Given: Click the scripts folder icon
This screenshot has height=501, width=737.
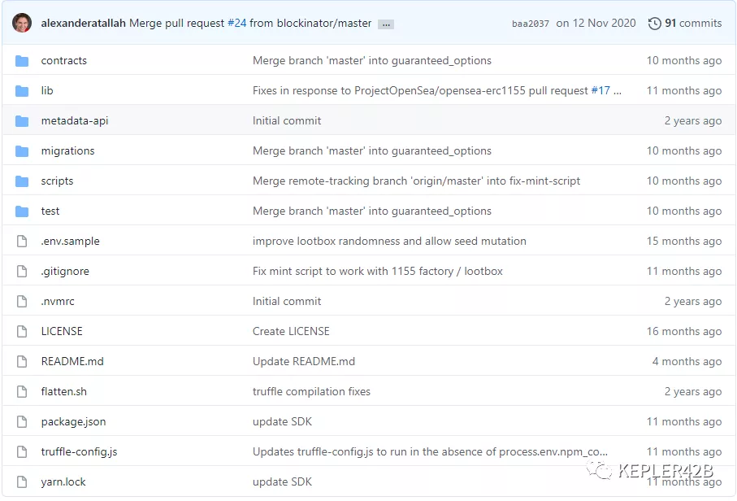Looking at the screenshot, I should [x=22, y=181].
